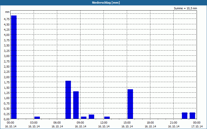Click the "0,00" y-axis value
207x129 pixels.
pyautogui.click(x=7, y=119)
